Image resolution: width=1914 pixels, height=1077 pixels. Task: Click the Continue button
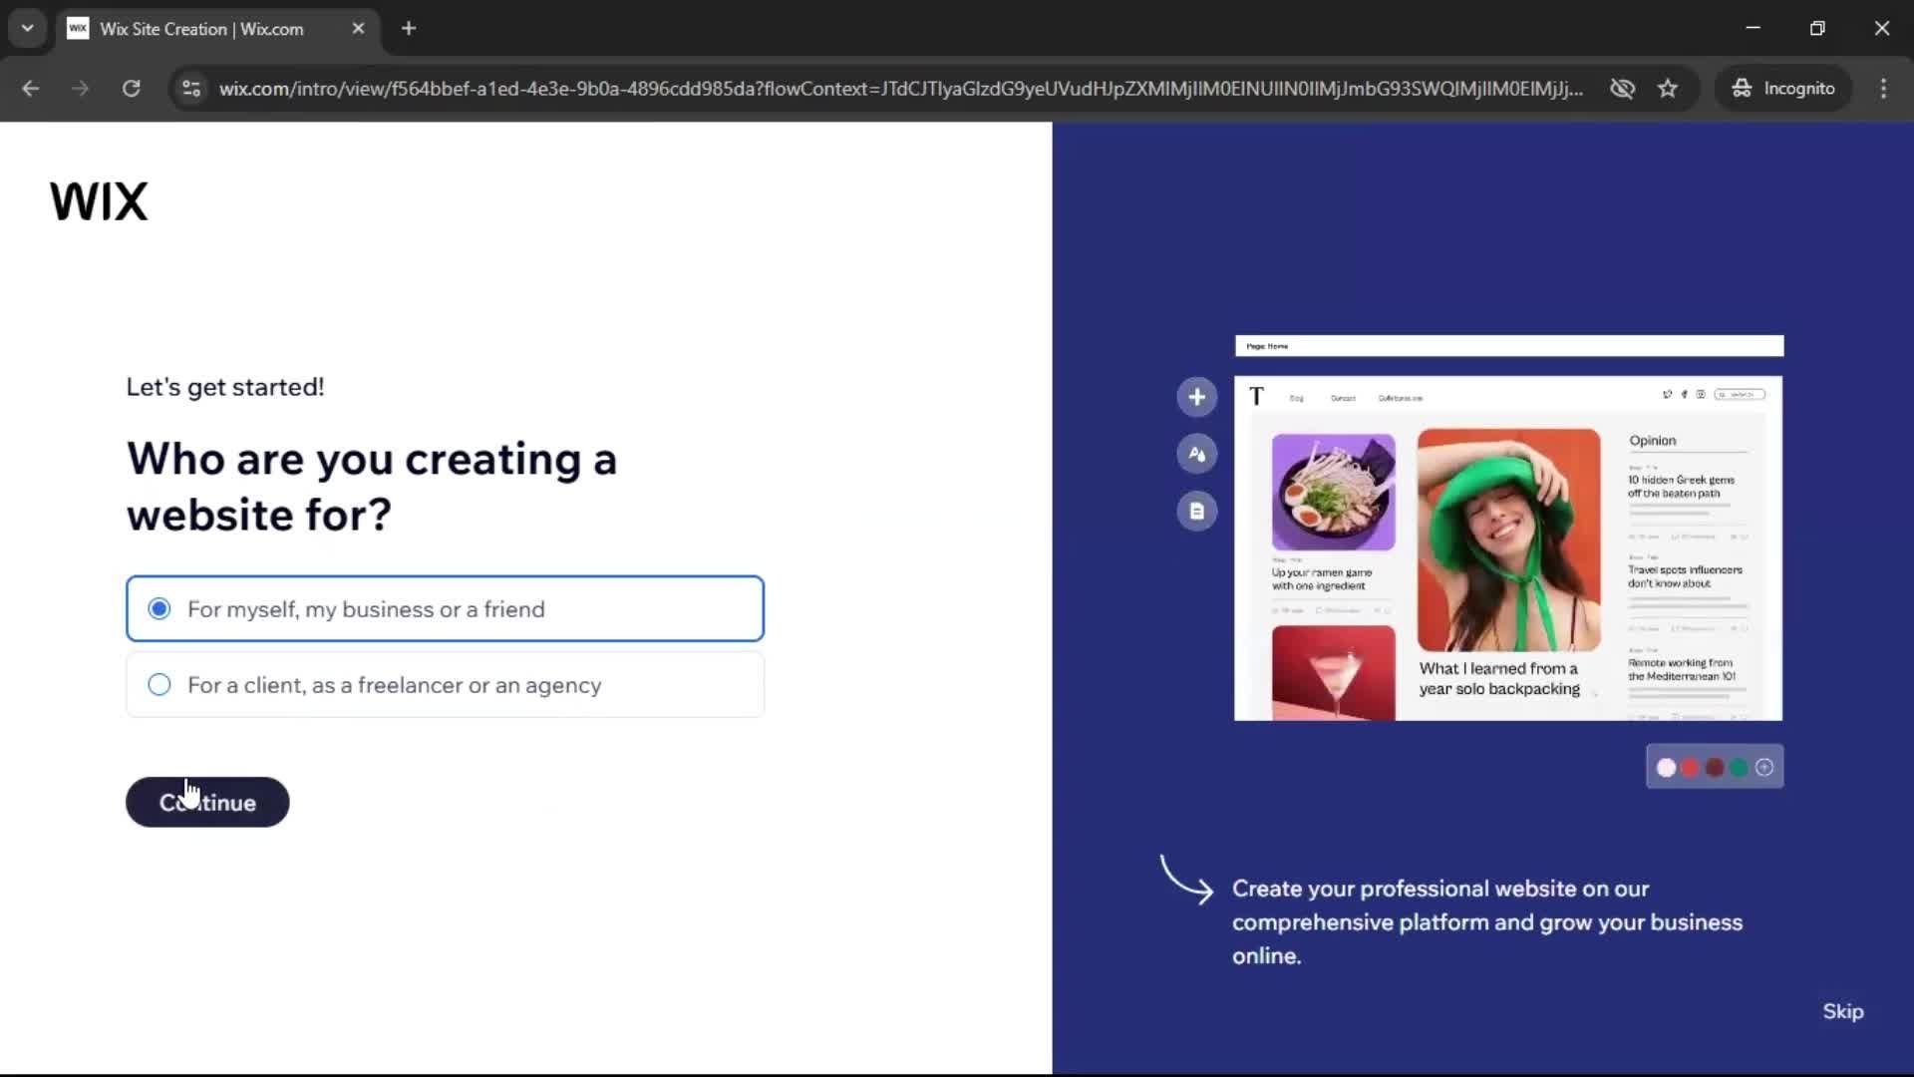[207, 802]
